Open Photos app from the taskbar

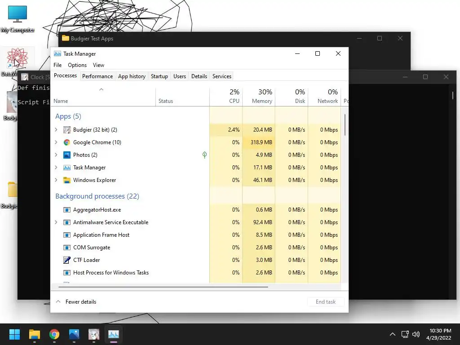74,334
